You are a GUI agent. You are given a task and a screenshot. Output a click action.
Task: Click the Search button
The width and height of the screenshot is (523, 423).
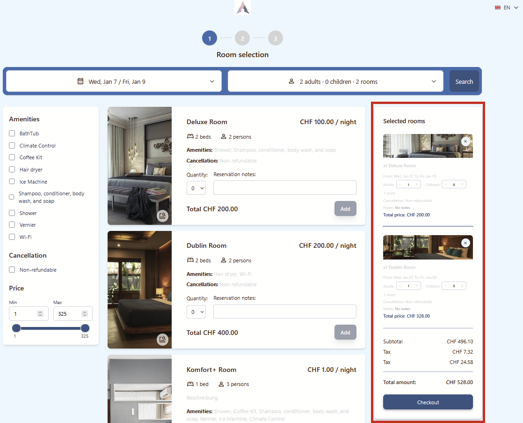click(464, 82)
